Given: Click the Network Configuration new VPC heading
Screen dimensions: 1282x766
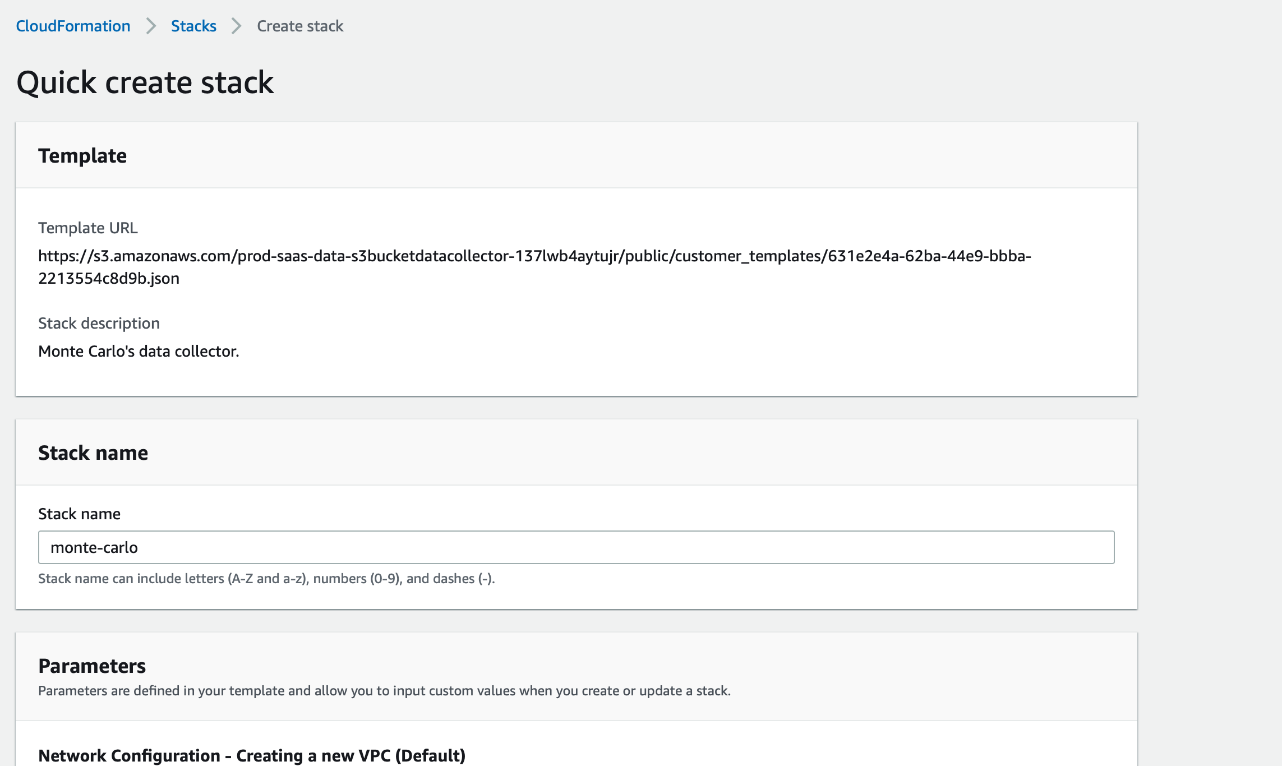Looking at the screenshot, I should 252,755.
